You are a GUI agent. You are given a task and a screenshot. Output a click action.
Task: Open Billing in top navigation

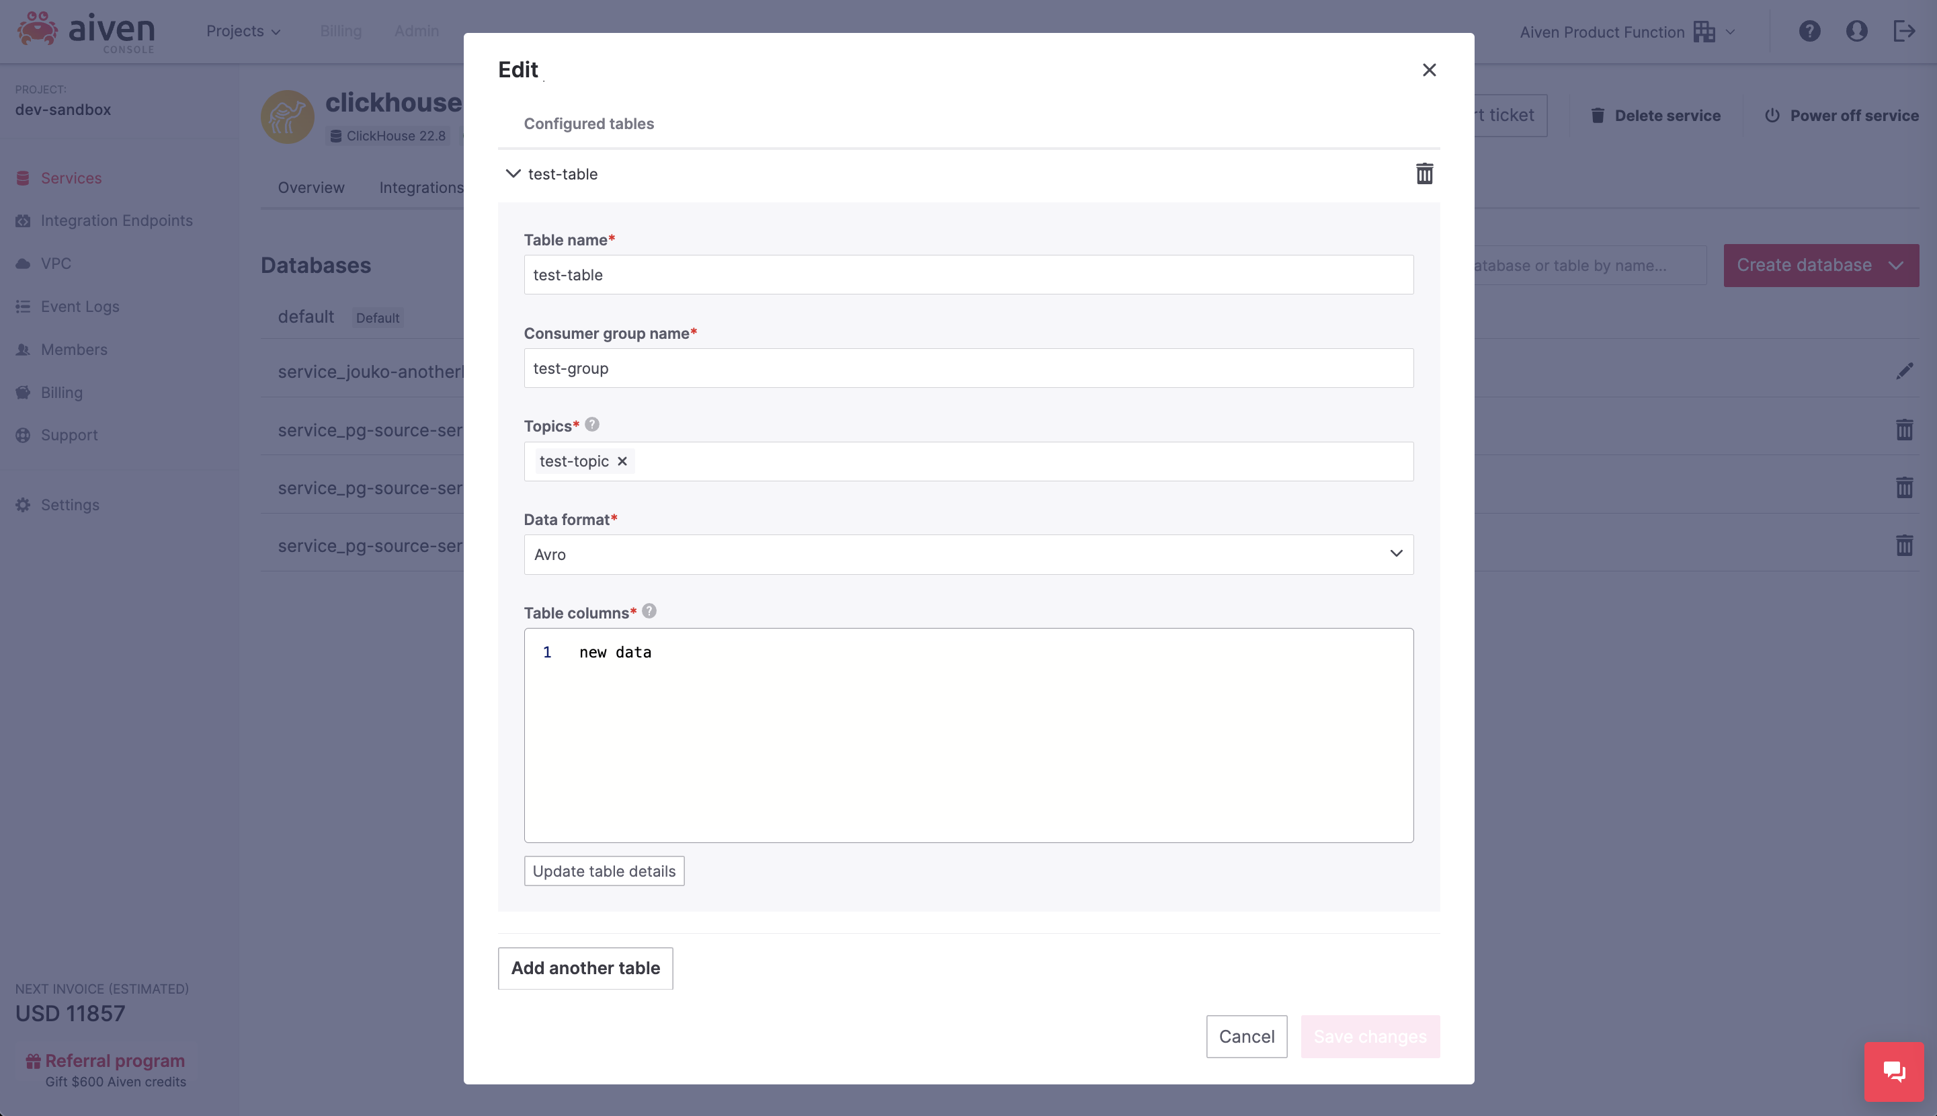(x=341, y=32)
